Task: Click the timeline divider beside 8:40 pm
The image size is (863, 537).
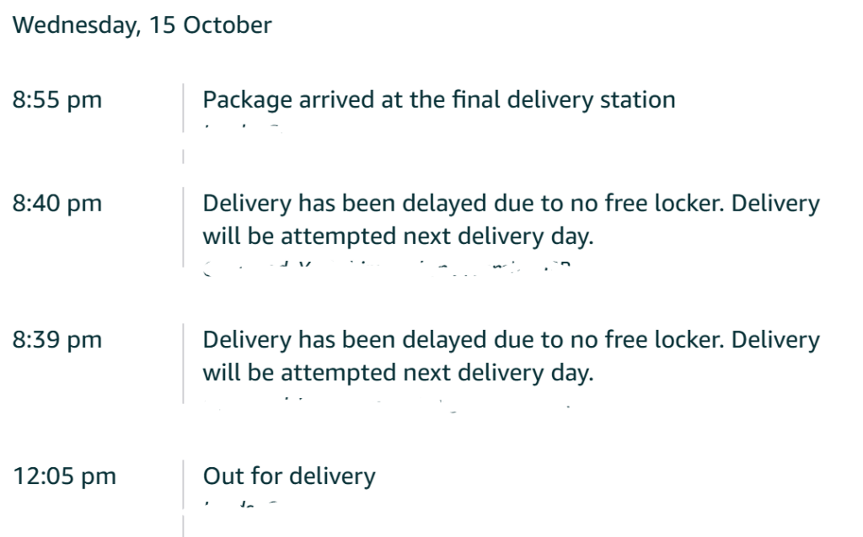Action: click(x=183, y=223)
